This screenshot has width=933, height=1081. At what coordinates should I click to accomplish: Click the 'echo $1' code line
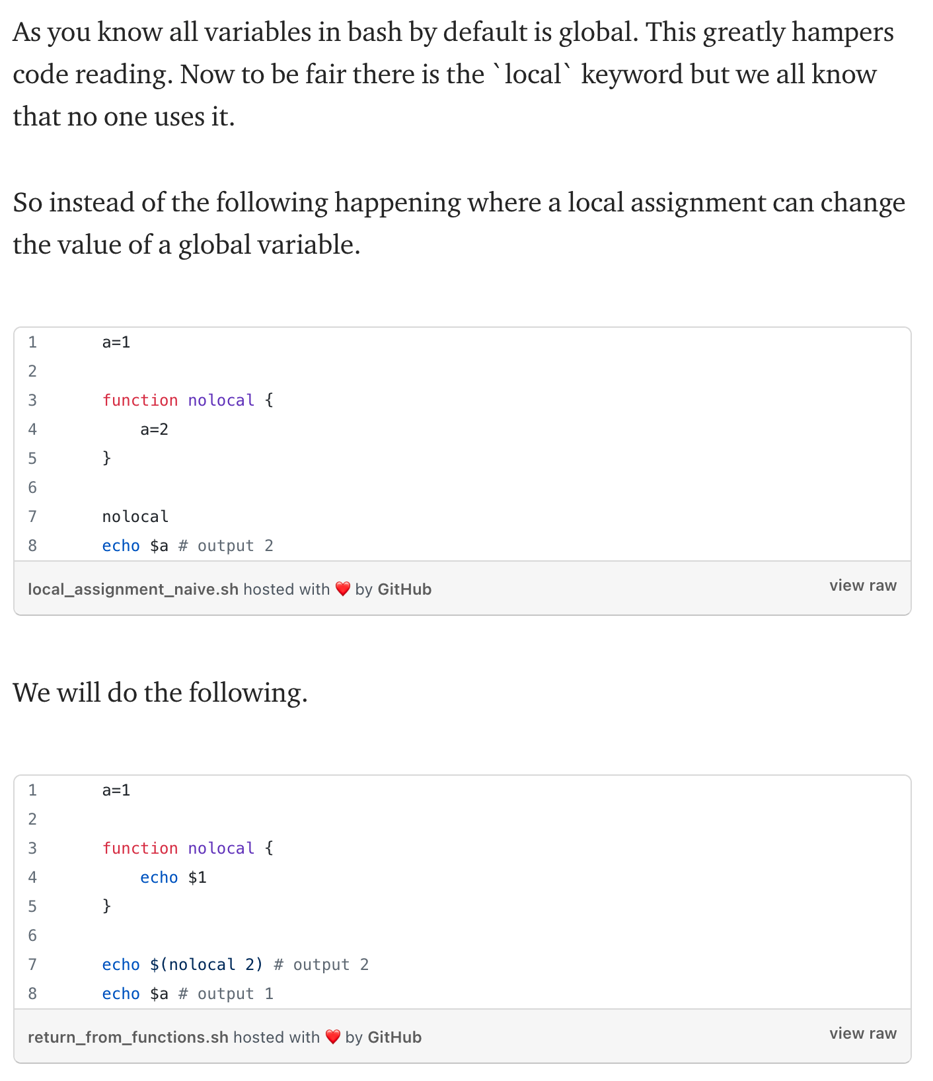point(173,877)
